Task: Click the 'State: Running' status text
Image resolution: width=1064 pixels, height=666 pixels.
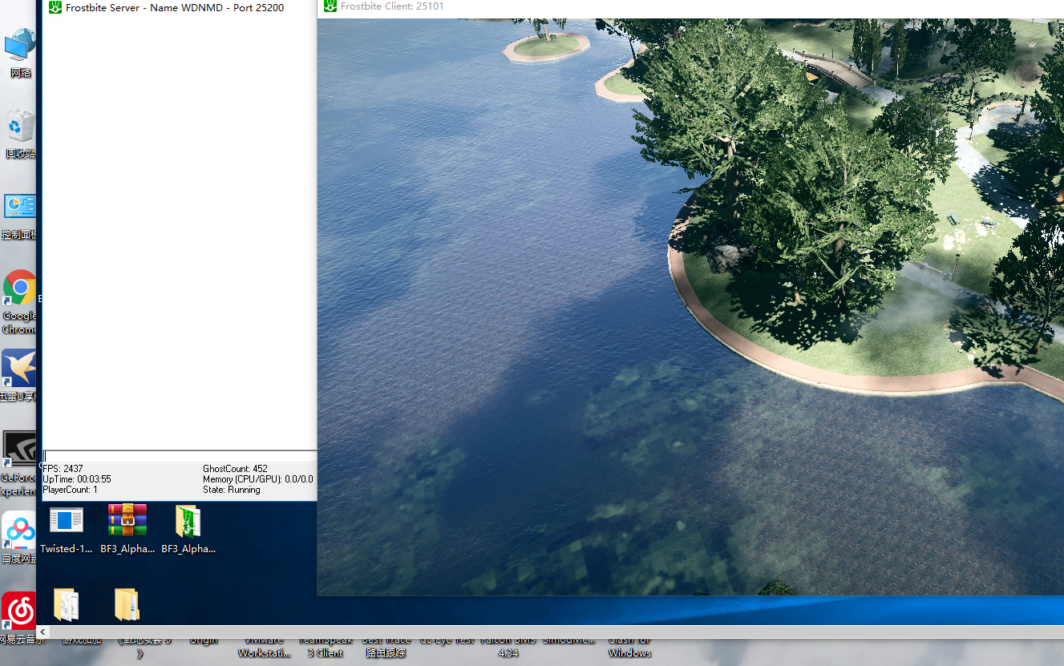Action: (232, 490)
